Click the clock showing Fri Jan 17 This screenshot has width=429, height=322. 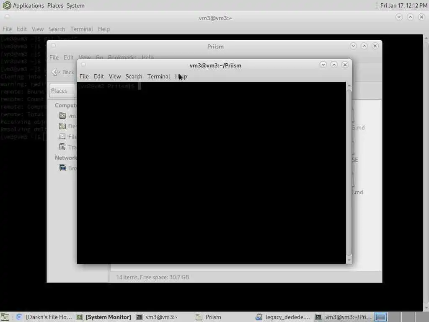403,5
